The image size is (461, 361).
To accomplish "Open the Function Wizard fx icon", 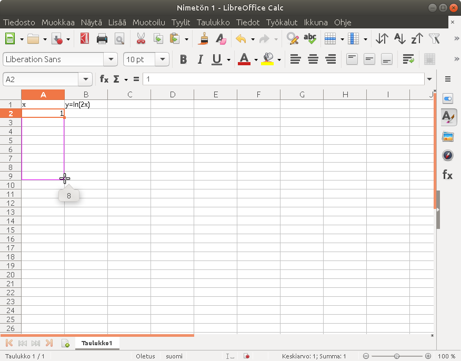I will [x=104, y=79].
